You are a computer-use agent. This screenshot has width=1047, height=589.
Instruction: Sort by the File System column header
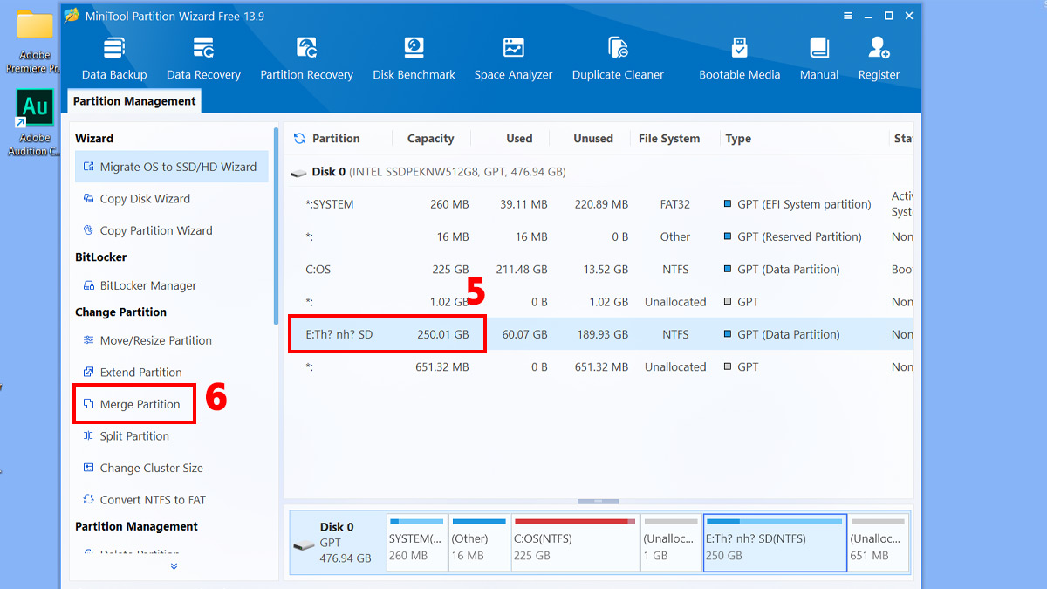point(669,138)
